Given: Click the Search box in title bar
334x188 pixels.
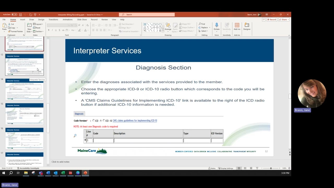Looking at the screenshot, I should (147, 15).
